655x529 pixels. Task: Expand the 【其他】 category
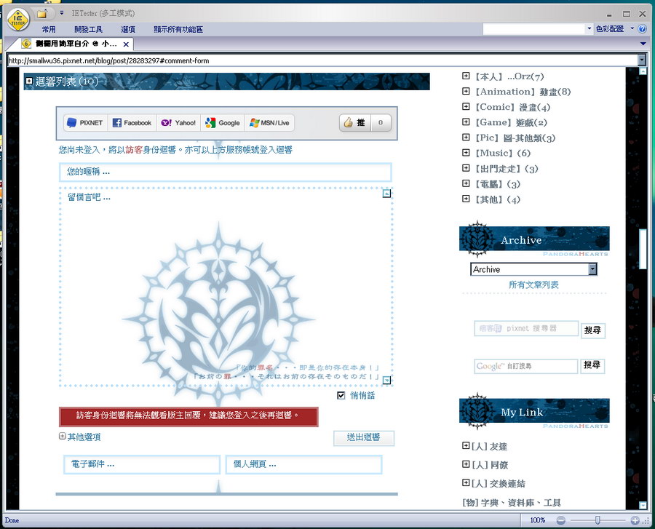[x=466, y=199]
